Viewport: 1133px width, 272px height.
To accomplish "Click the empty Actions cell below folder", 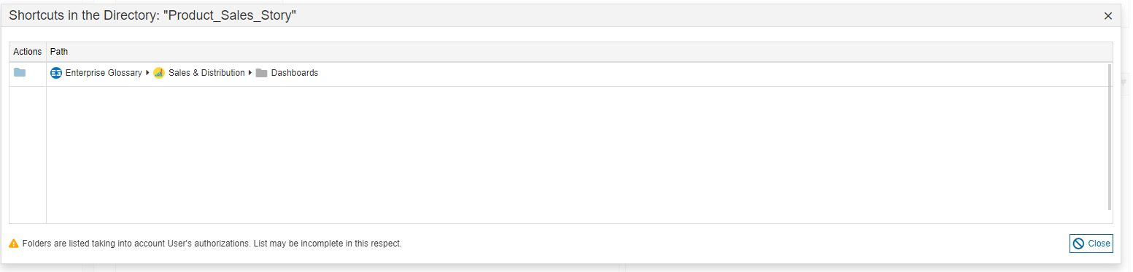I will 28,155.
